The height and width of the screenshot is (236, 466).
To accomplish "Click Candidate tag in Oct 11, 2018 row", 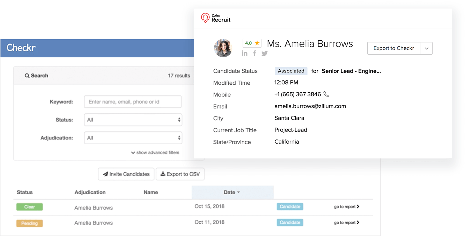I will coord(290,223).
